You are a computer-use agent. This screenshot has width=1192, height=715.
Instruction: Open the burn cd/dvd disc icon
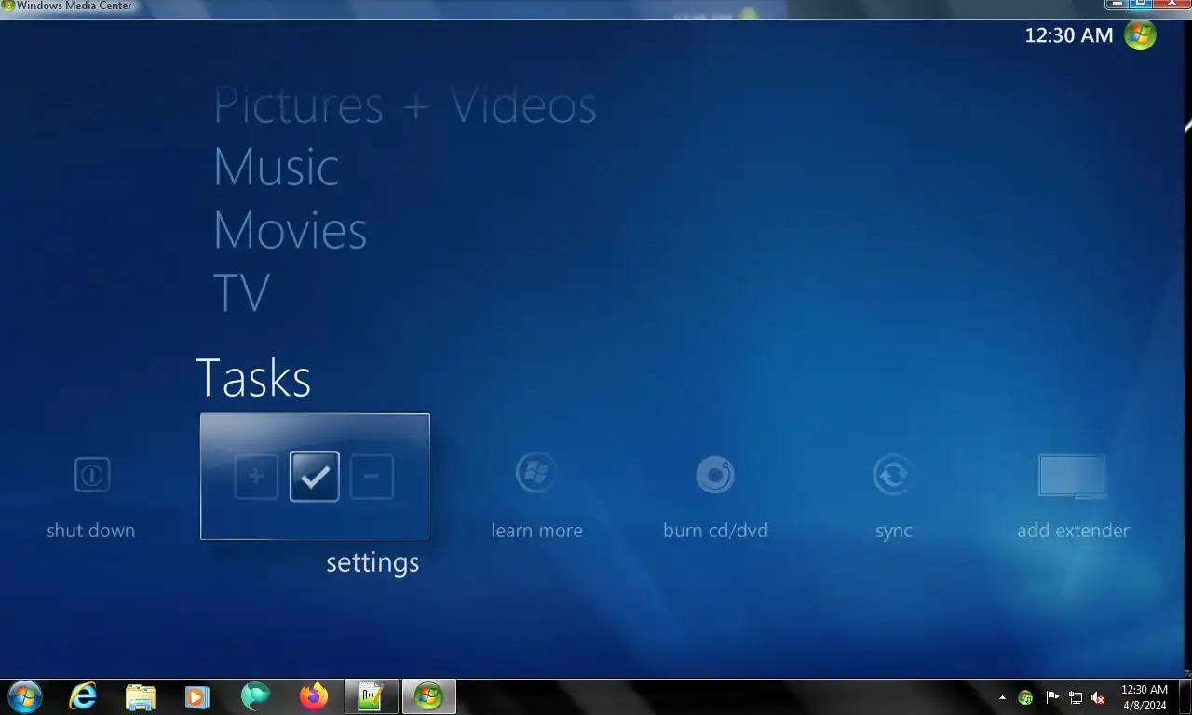715,475
